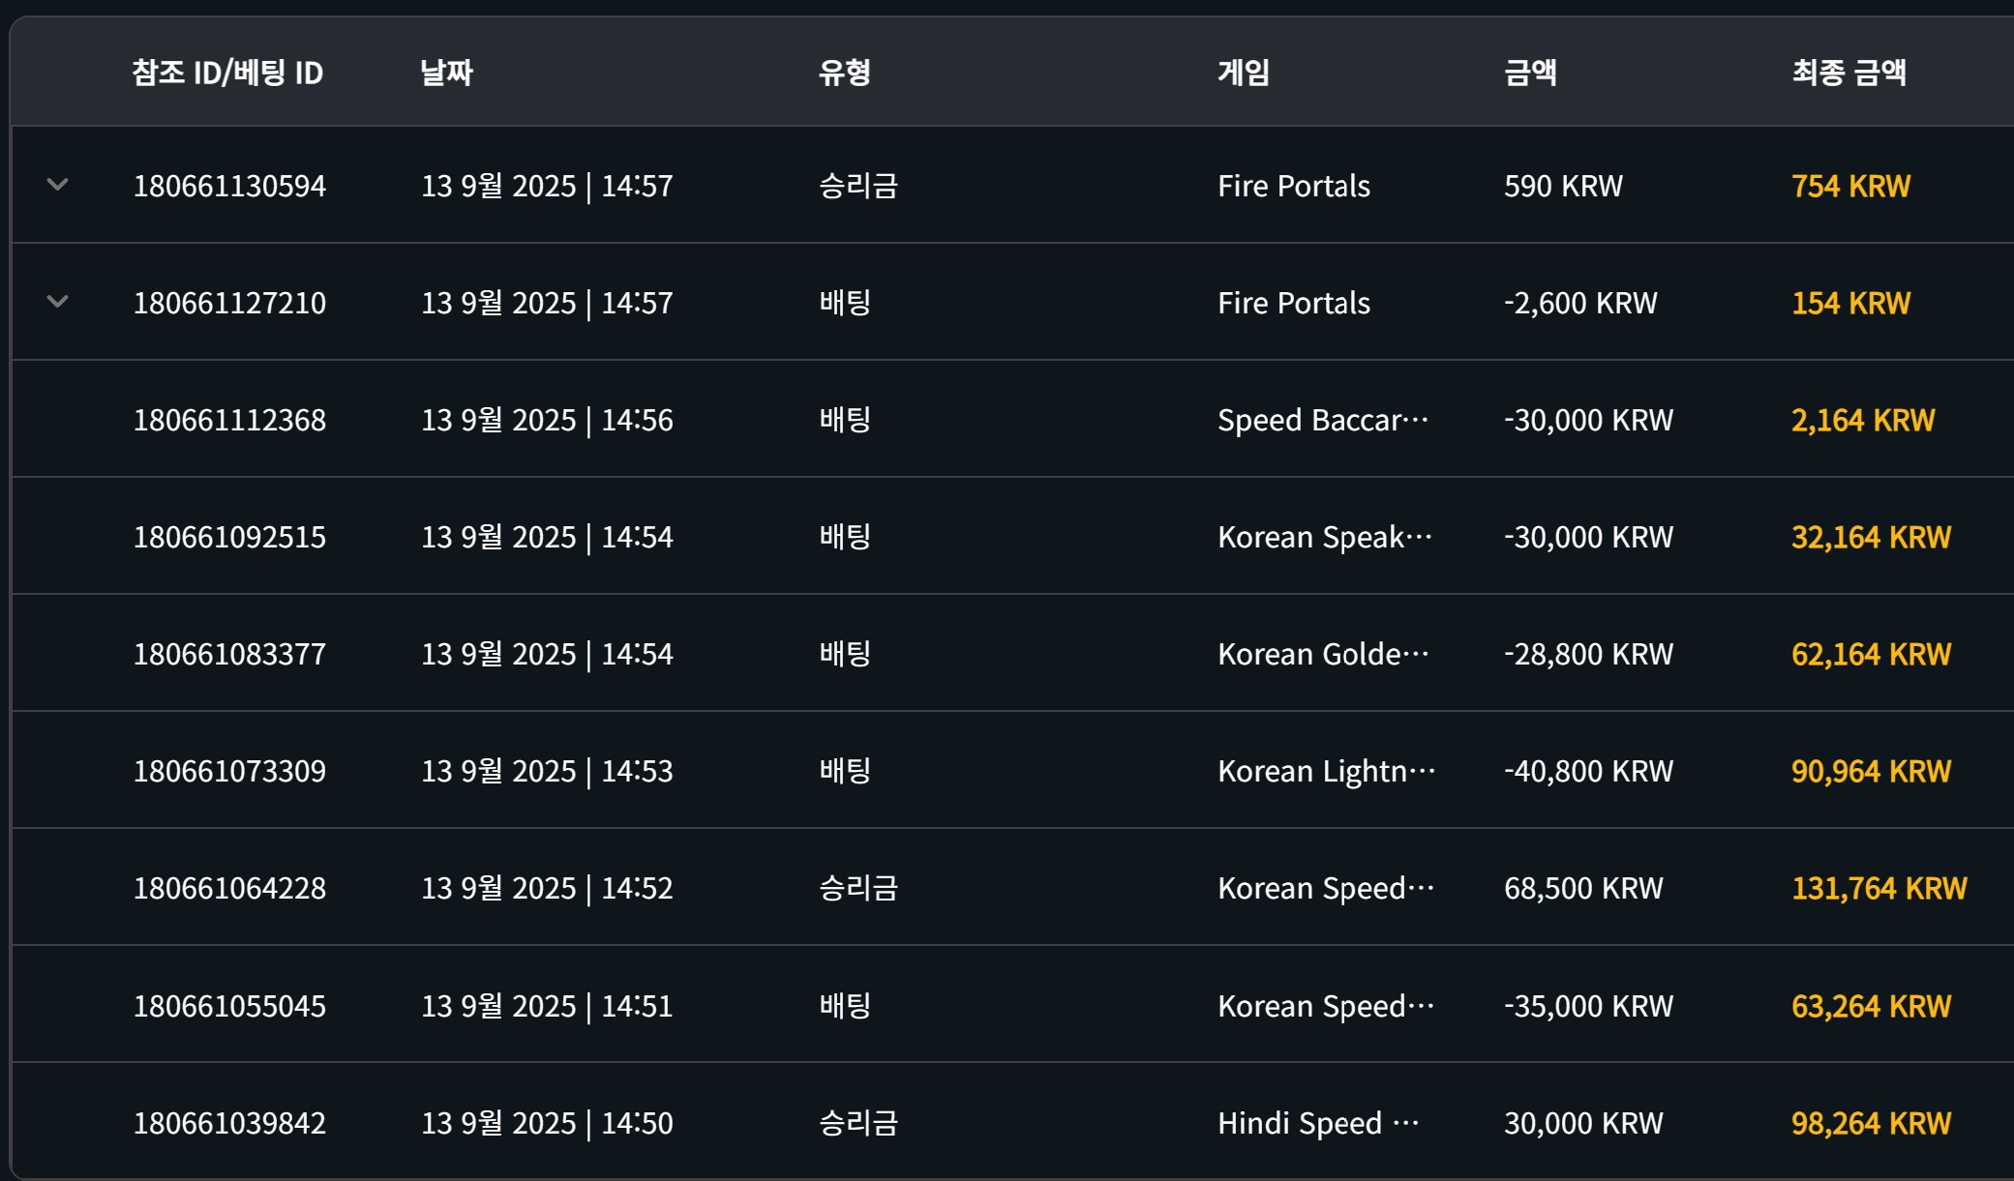Screen dimensions: 2014x1181
Task: Select the 최종 금액 column header
Action: coord(1849,73)
